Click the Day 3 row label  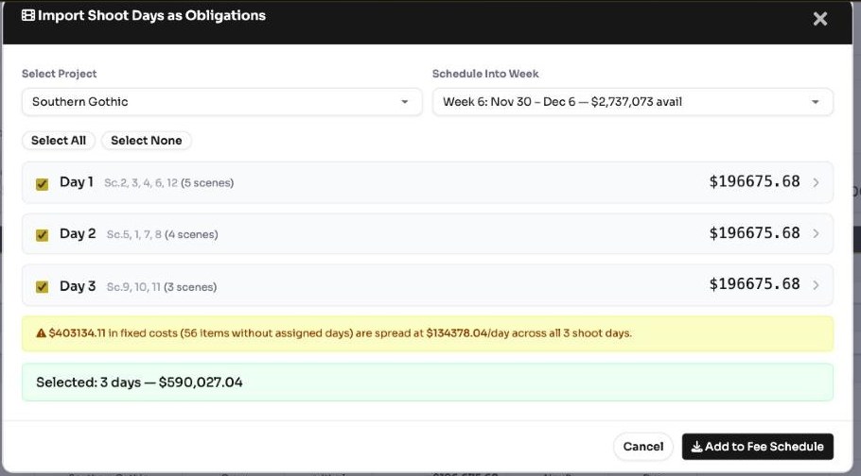pyautogui.click(x=78, y=286)
